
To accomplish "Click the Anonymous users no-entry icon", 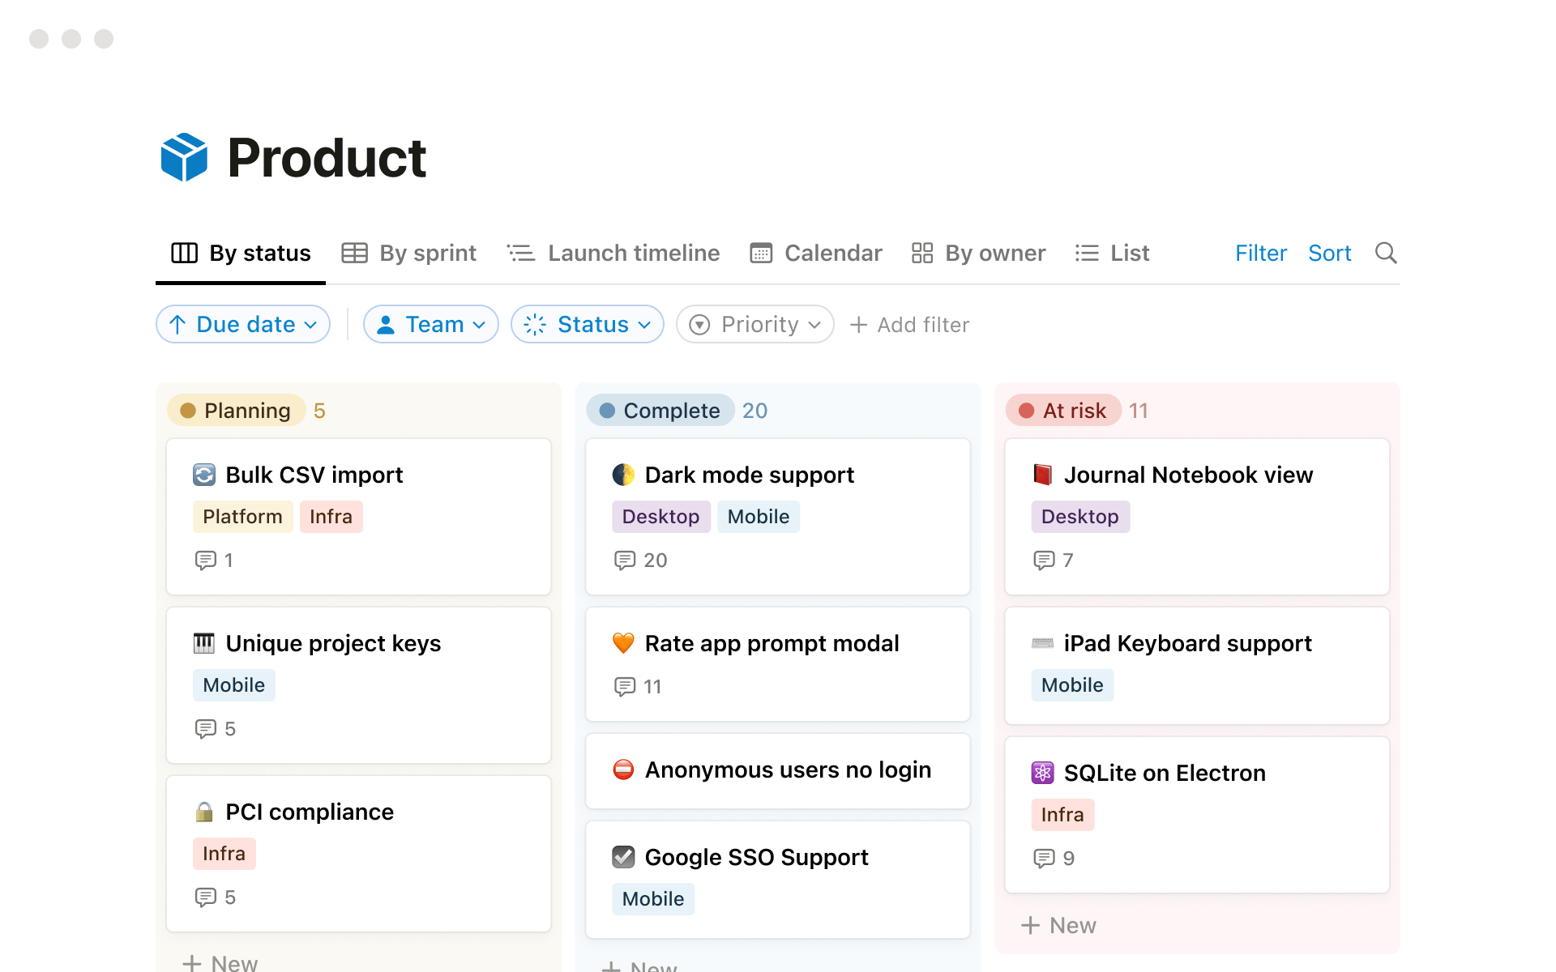I will (x=623, y=769).
